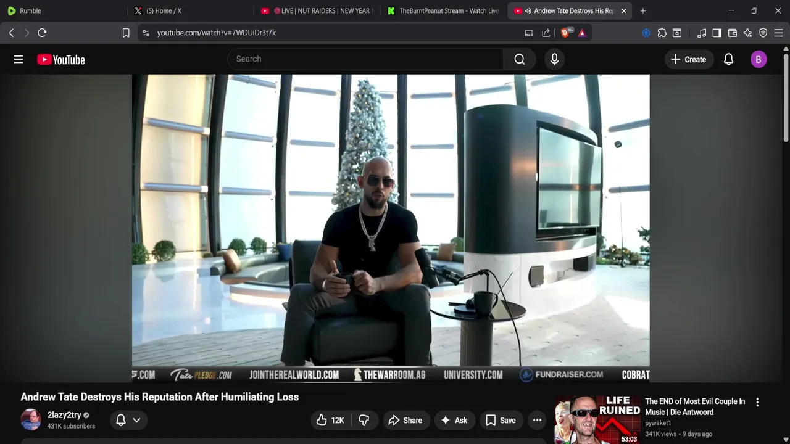The image size is (790, 444).
Task: Open more actions three-dot menu under the video
Action: tap(538, 421)
